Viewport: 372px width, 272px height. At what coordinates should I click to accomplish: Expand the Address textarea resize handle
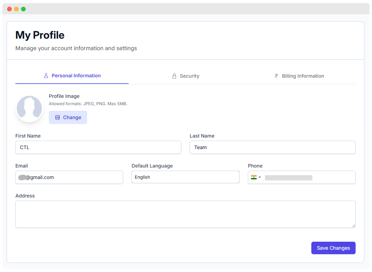click(x=353, y=226)
